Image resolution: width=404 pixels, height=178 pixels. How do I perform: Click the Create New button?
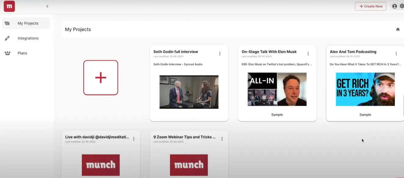pyautogui.click(x=370, y=6)
